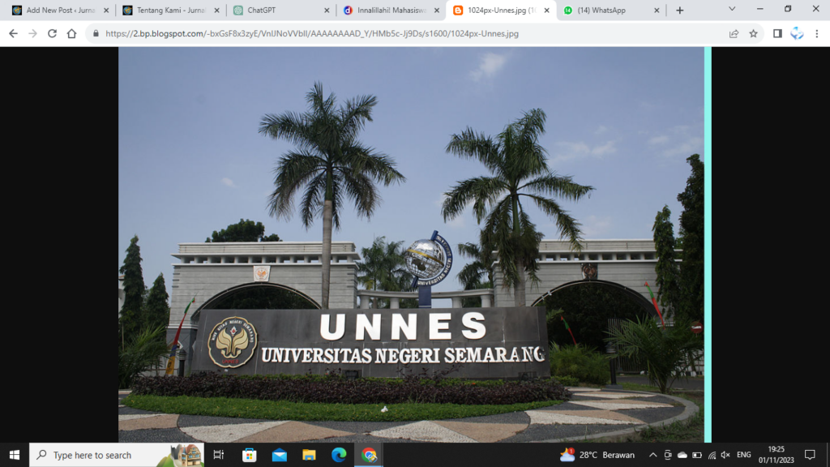830x467 pixels.
Task: Open the tab search dropdown
Action: (x=732, y=9)
